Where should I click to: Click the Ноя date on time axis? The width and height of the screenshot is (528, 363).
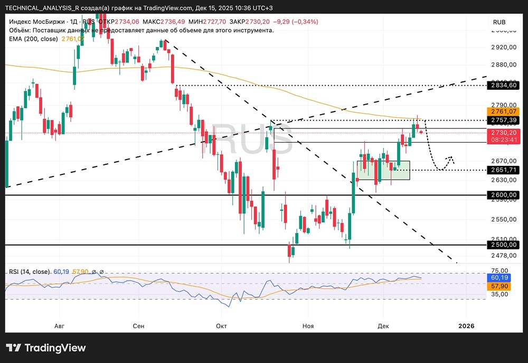click(308, 326)
